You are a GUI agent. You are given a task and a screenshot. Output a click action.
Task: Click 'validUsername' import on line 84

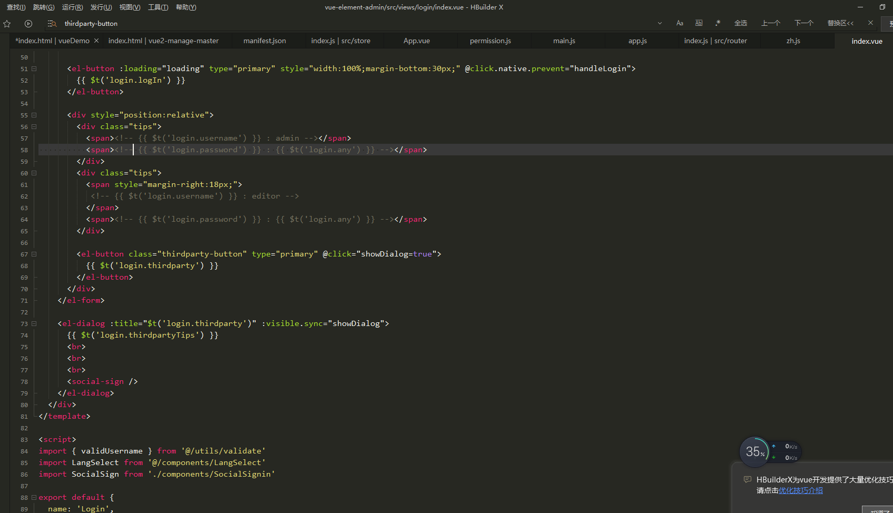pos(112,451)
